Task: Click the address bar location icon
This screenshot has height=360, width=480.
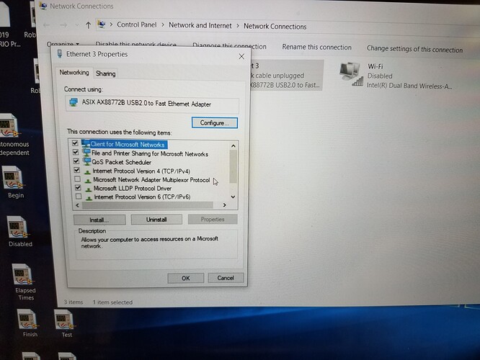Action: pyautogui.click(x=102, y=24)
